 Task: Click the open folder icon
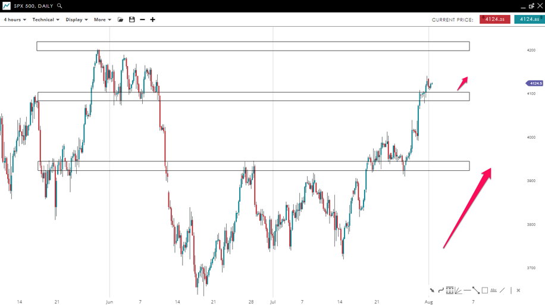click(x=121, y=20)
